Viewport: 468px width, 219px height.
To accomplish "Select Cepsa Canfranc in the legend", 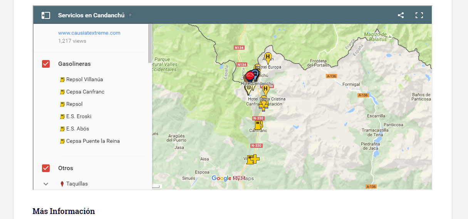I will coord(85,92).
